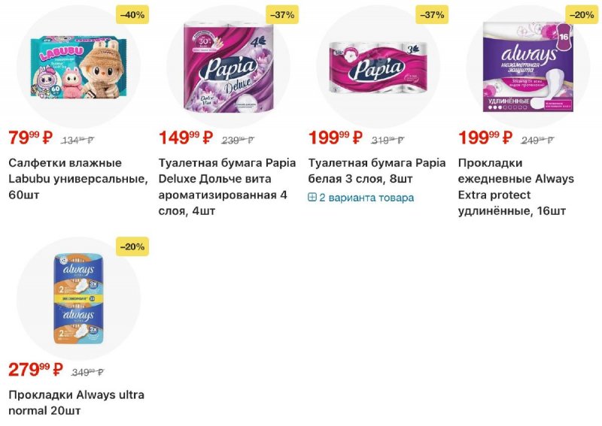The width and height of the screenshot is (602, 426).
Task: Open the 'Туалетная бумага Papia белая 3 слоя' link
Action: [x=376, y=171]
